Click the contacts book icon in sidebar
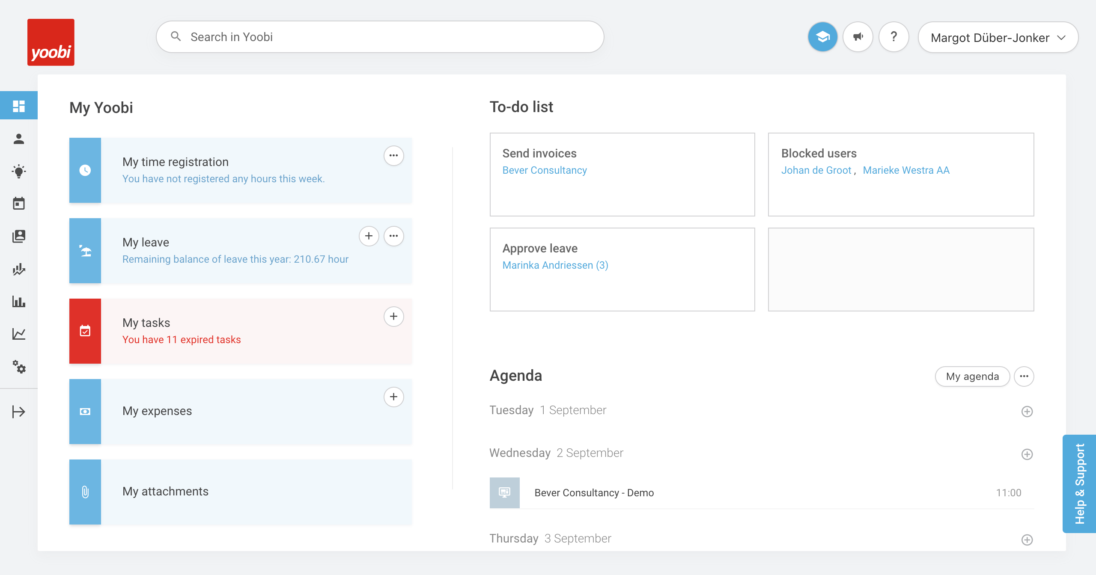The image size is (1096, 575). pos(19,236)
